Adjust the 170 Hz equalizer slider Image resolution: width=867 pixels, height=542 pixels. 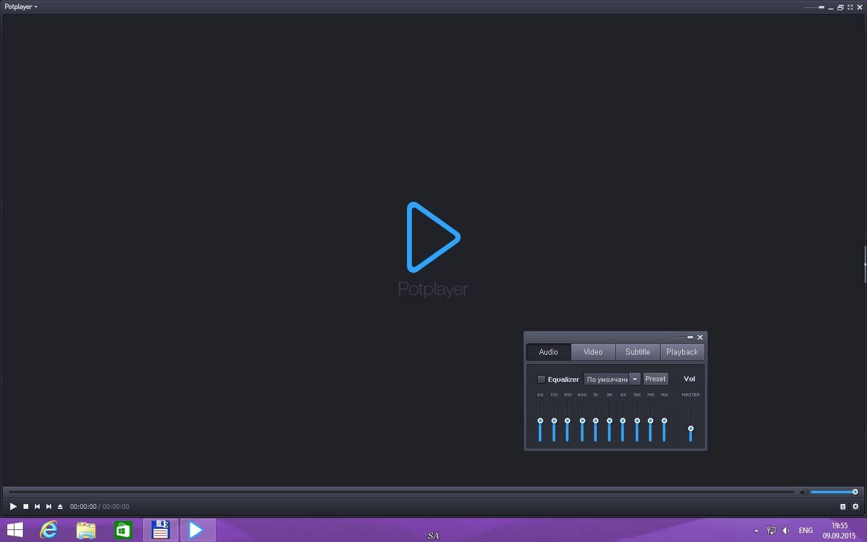click(554, 421)
